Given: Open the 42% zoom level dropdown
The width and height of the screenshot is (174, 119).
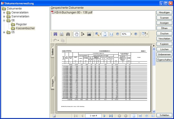Looking at the screenshot, I should point(131,34).
